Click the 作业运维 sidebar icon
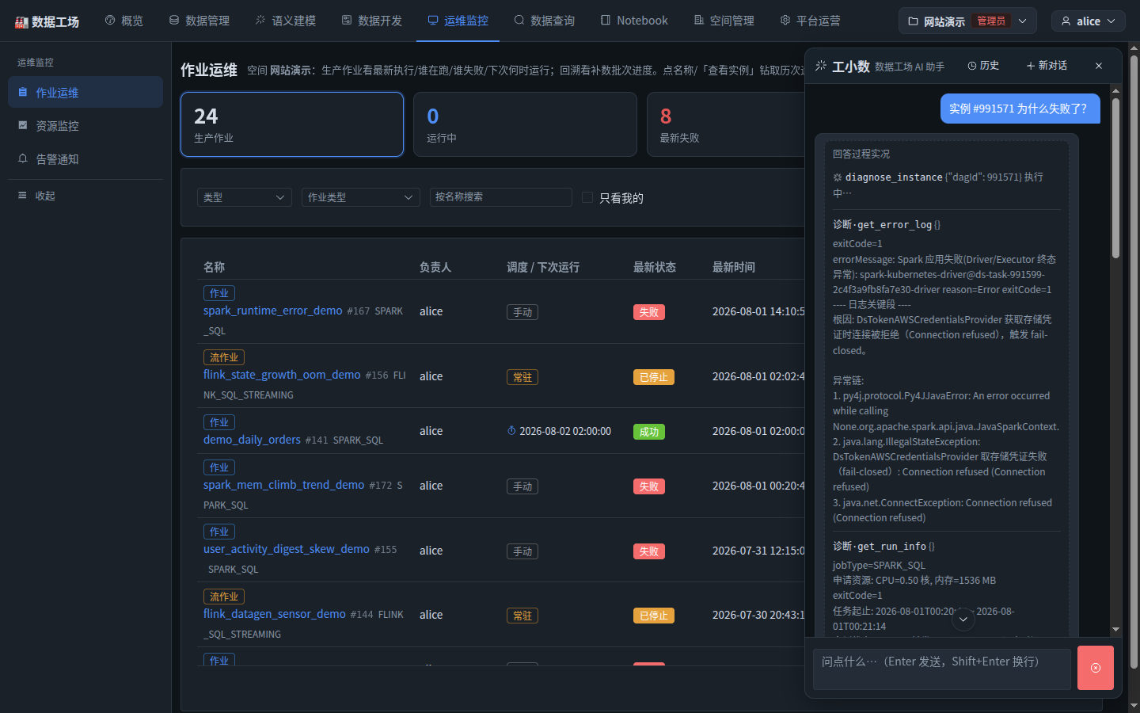The width and height of the screenshot is (1140, 713). (x=23, y=93)
